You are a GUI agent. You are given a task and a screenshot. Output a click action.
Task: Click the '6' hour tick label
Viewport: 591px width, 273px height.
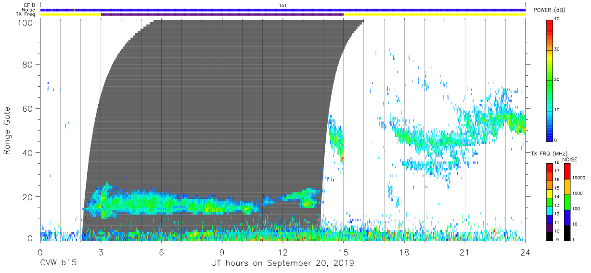(x=162, y=252)
